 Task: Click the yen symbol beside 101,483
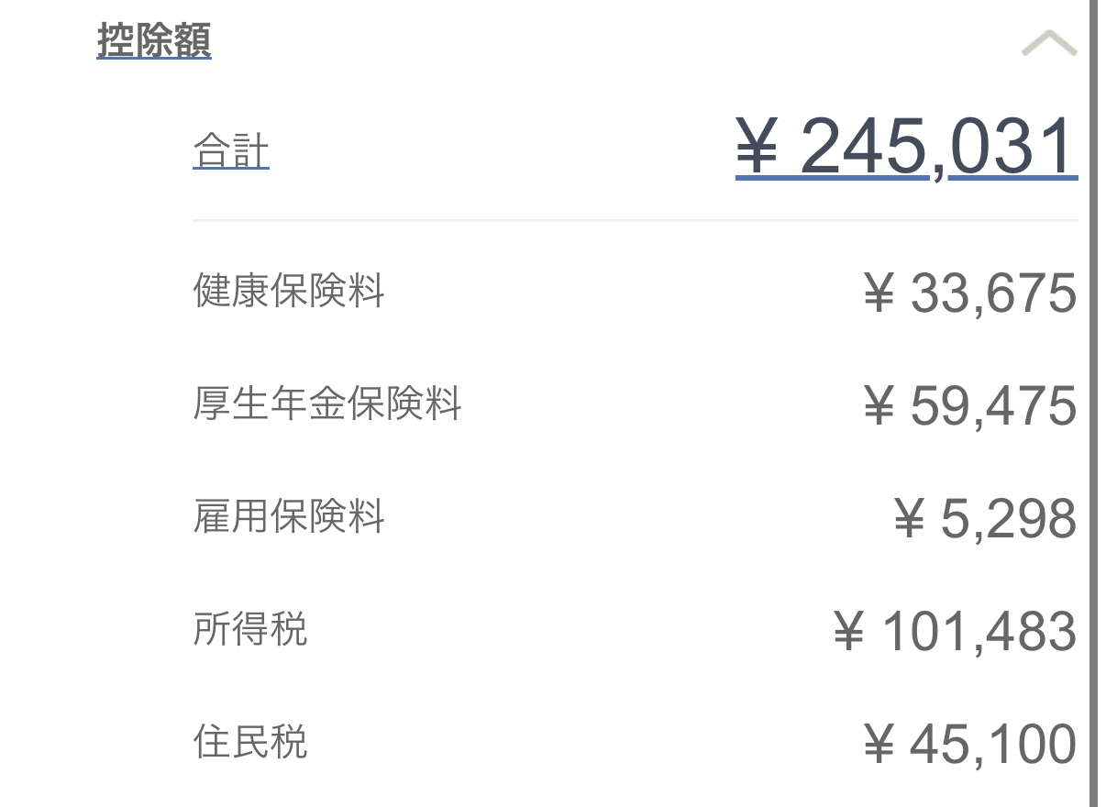click(849, 632)
